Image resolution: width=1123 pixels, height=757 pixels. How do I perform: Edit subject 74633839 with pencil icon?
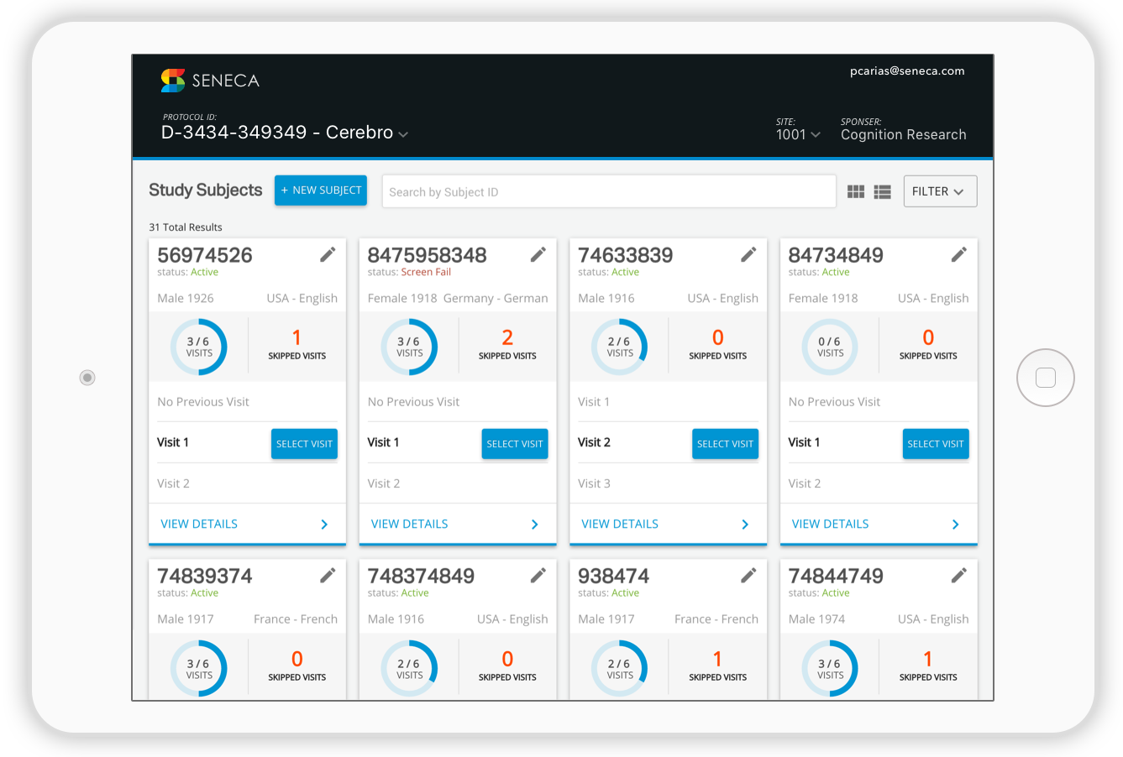(748, 254)
